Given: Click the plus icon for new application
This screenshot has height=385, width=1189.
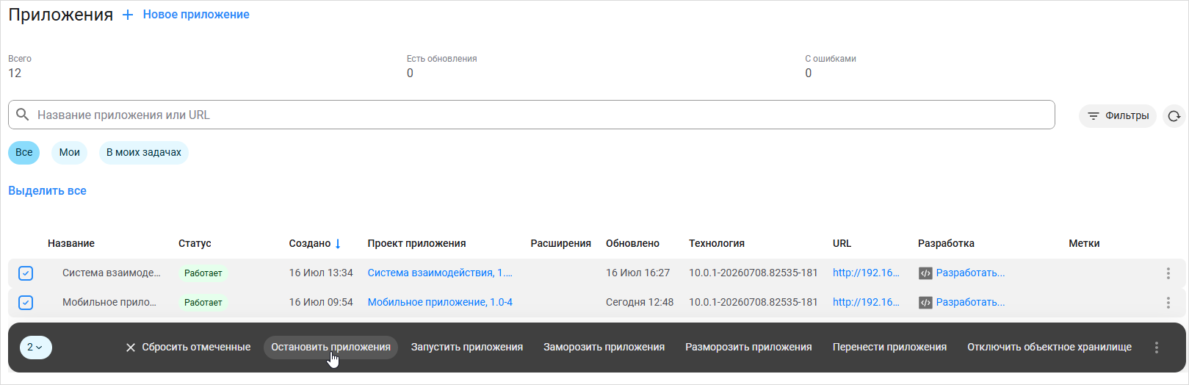Looking at the screenshot, I should point(128,15).
